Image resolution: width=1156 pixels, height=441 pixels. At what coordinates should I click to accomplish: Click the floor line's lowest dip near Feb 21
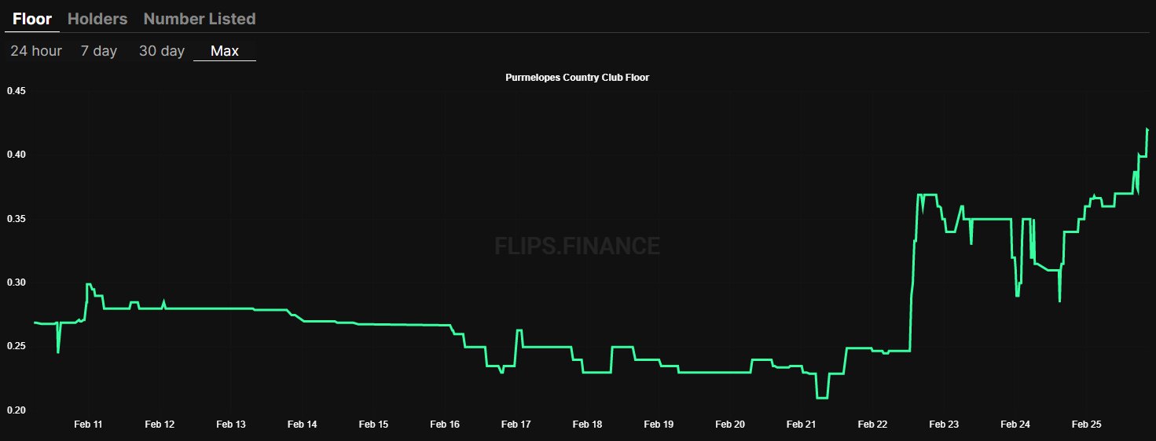pos(823,398)
